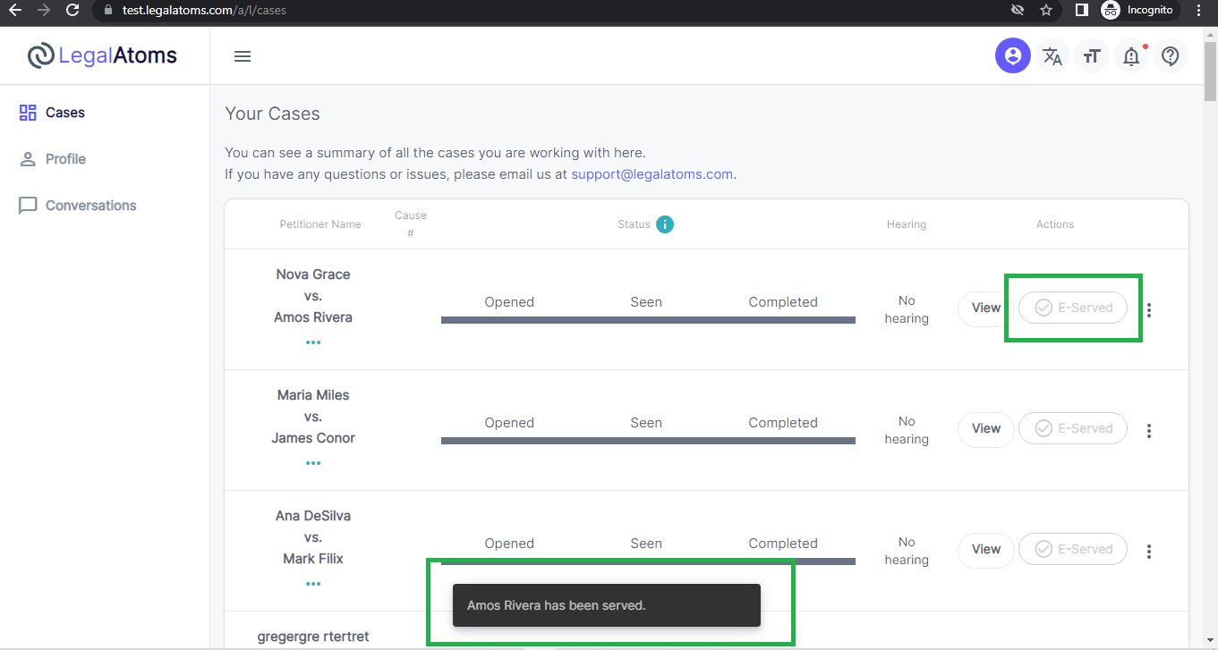Click the 'James Conor' respondent name
This screenshot has width=1218, height=650.
[313, 438]
